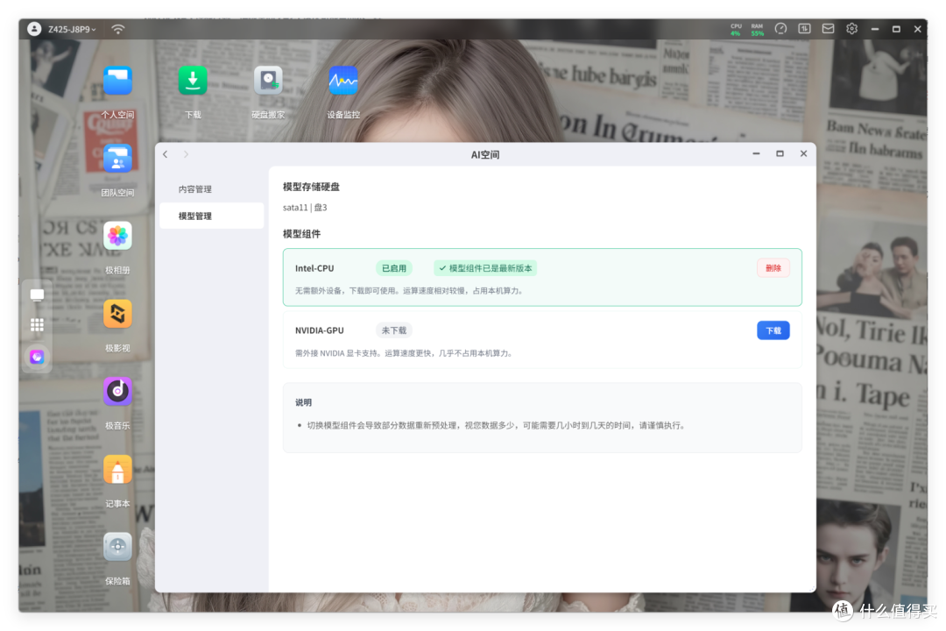Expand the Z425-J8P9 device dropdown

pos(72,29)
